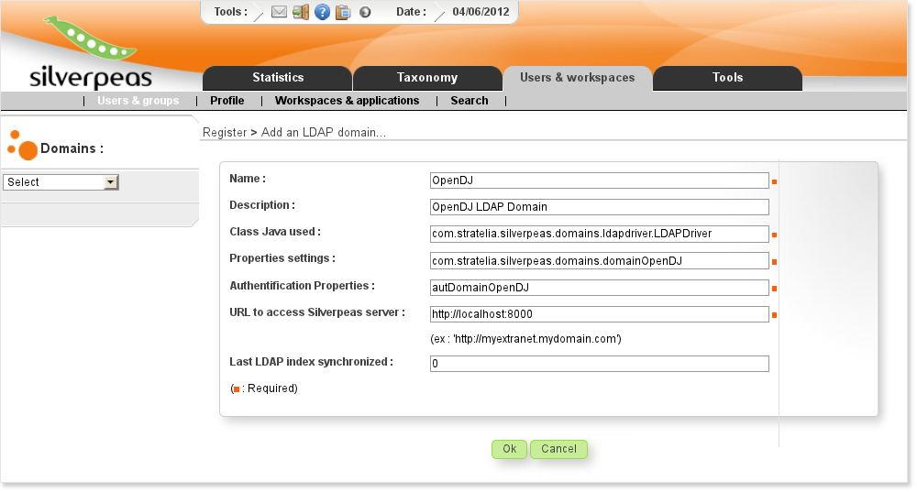
Task: Open the Taxonomy tab
Action: 427,78
